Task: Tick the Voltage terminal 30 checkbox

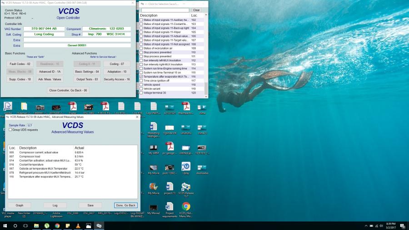Action: coord(141,93)
